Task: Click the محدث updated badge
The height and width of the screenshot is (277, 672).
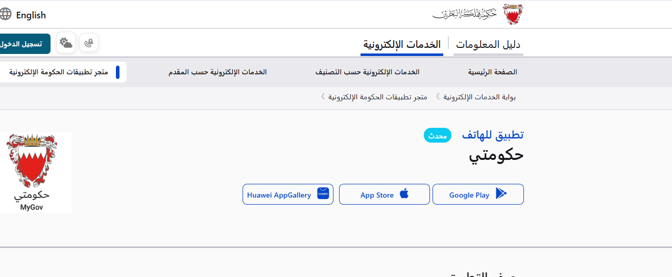Action: pyautogui.click(x=437, y=135)
